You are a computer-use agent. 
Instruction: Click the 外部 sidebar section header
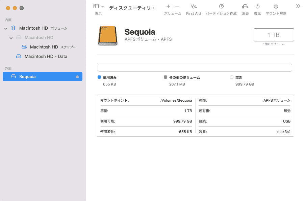click(x=8, y=68)
